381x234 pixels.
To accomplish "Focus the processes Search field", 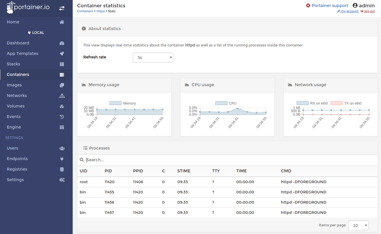I will click(229, 160).
